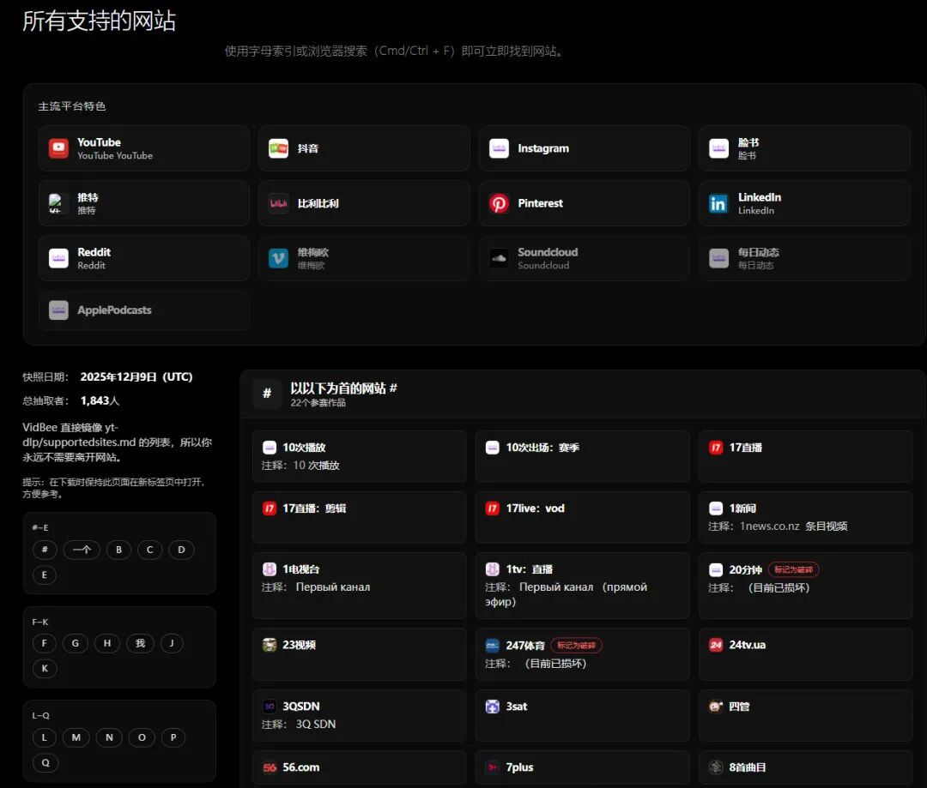Click the 3sat site icon
The width and height of the screenshot is (927, 788).
point(493,706)
